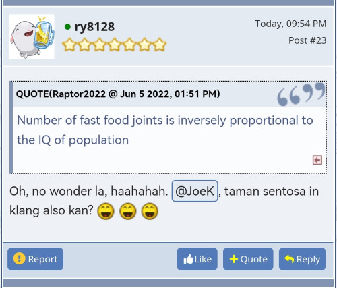Open the ry8128 username profile link

tap(94, 27)
